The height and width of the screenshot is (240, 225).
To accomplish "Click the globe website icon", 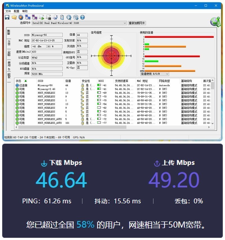I will pyautogui.click(x=69, y=17).
